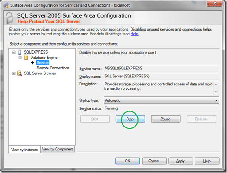
Task: Confirm with the OK button
Action: pyautogui.click(x=127, y=161)
